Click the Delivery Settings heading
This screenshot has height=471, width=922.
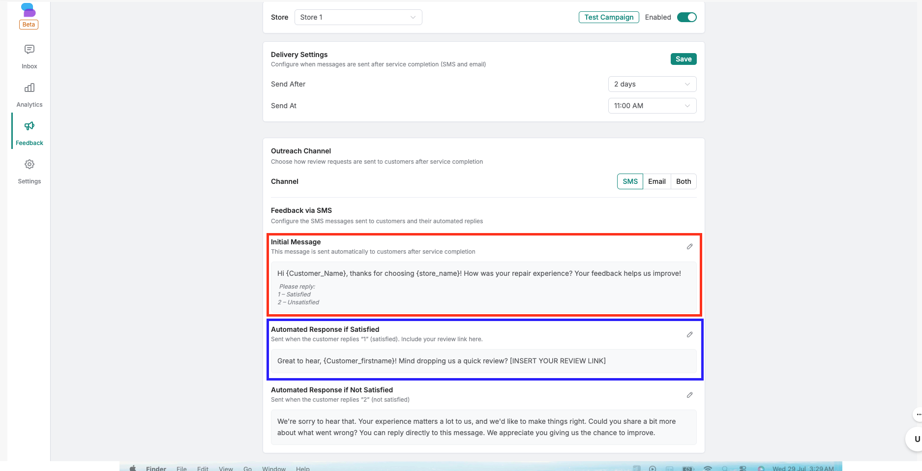tap(299, 55)
